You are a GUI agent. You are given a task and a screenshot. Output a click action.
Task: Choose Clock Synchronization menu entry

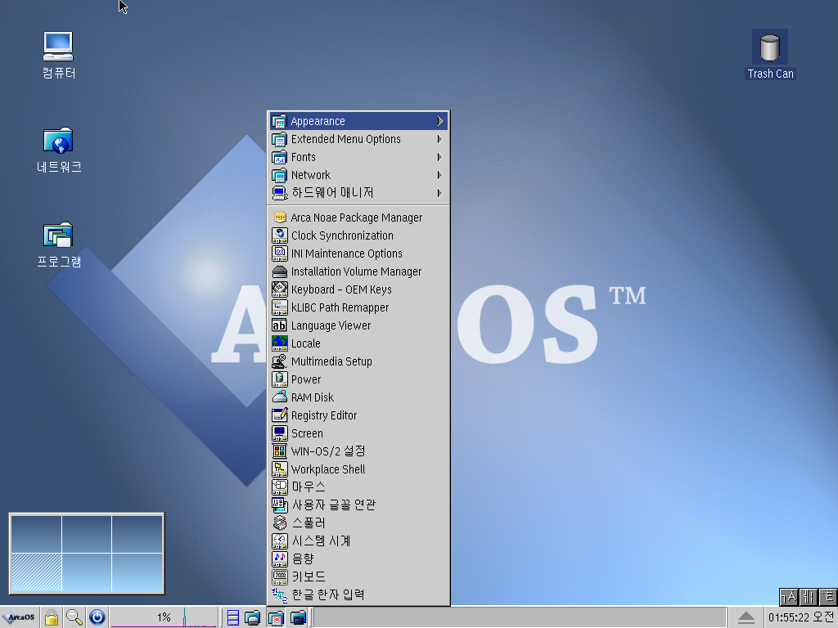pos(341,235)
